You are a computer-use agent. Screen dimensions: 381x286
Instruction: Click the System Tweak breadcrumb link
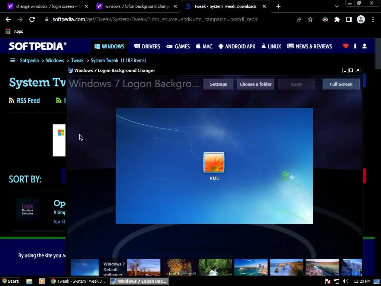pyautogui.click(x=105, y=61)
